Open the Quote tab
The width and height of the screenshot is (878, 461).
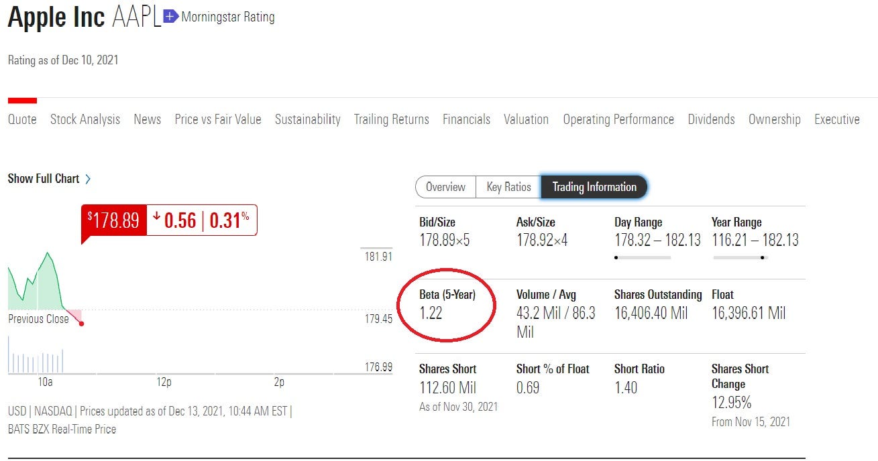(22, 119)
